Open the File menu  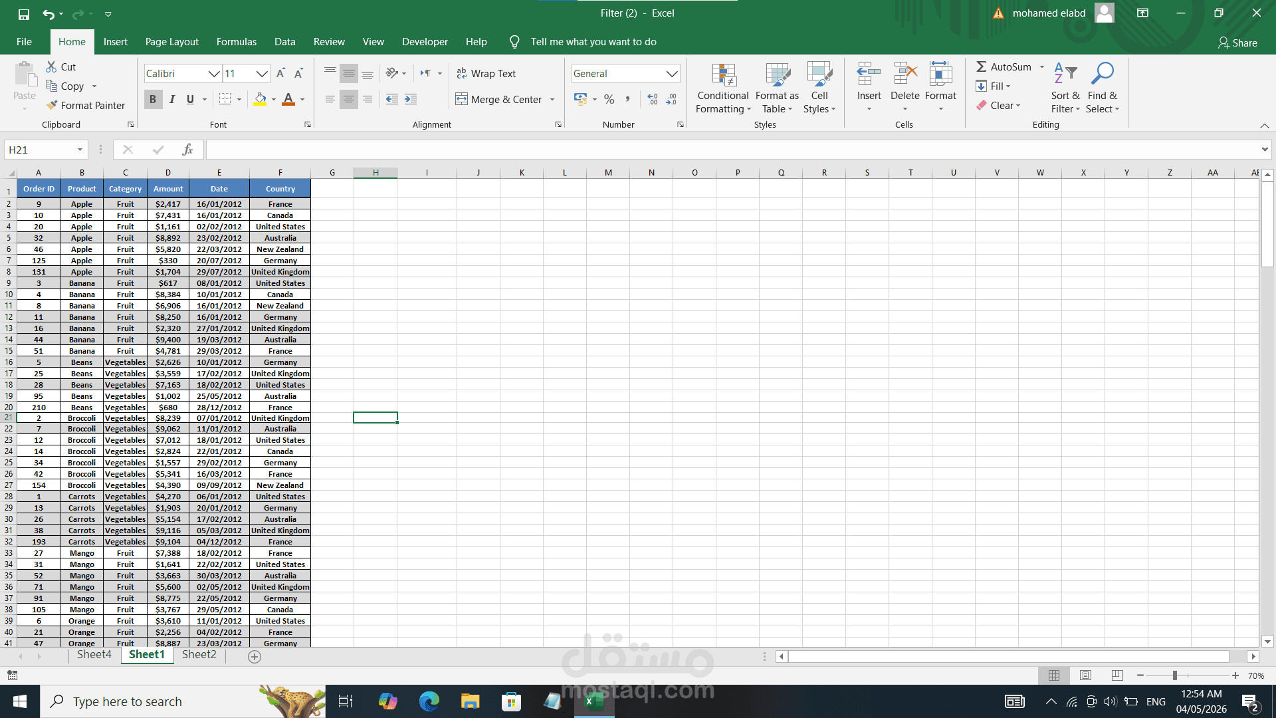tap(24, 41)
